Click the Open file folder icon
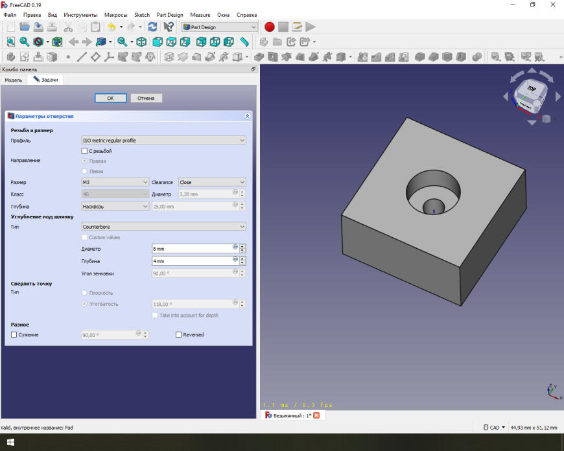Image resolution: width=564 pixels, height=451 pixels. tap(25, 27)
